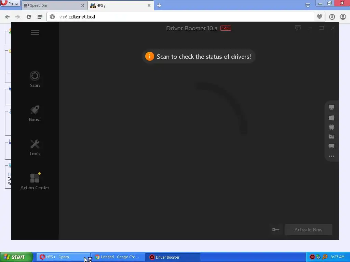Open the Opera Menu button

coord(10,3)
